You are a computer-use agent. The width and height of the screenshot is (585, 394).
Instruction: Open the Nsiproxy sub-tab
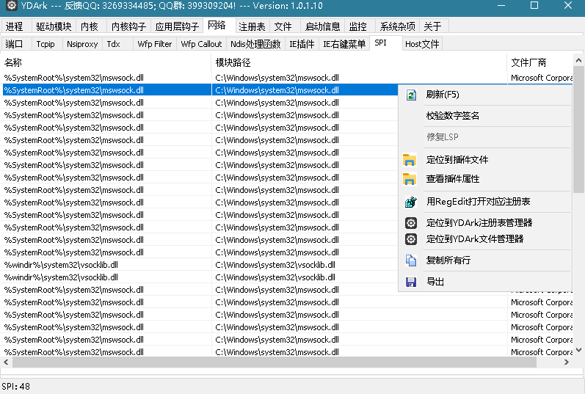tap(82, 44)
